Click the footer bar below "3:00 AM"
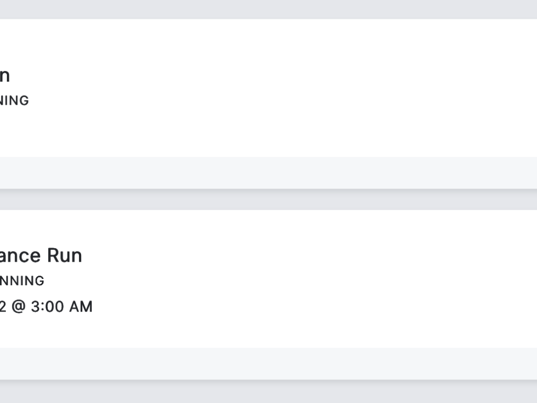Screen dimensions: 537x403 pyautogui.click(x=268, y=363)
